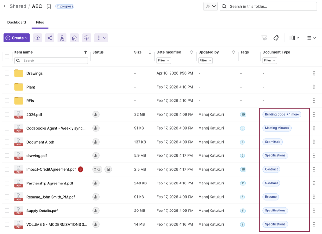The height and width of the screenshot is (234, 322).
Task: Switch to the Dashboard tab
Action: 16,23
